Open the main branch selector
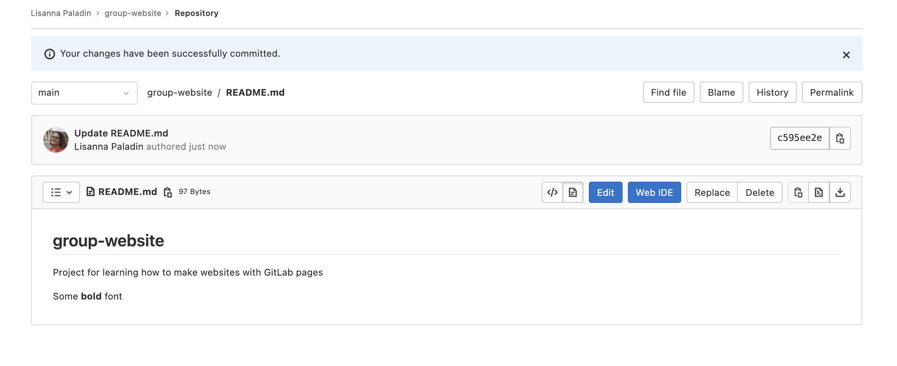 tap(84, 93)
